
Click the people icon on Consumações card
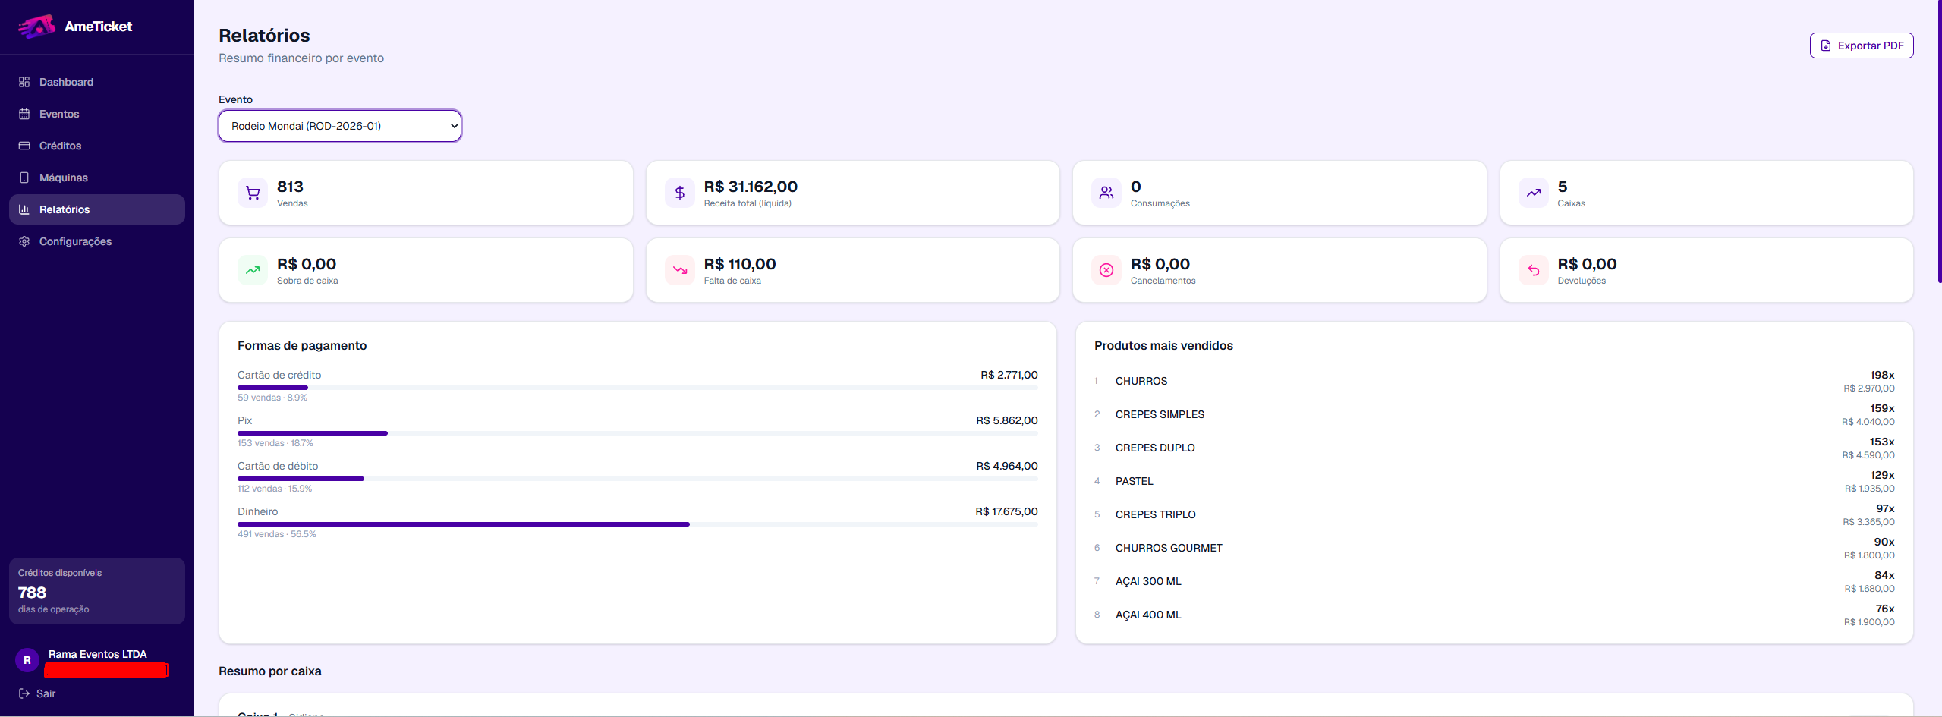1106,193
